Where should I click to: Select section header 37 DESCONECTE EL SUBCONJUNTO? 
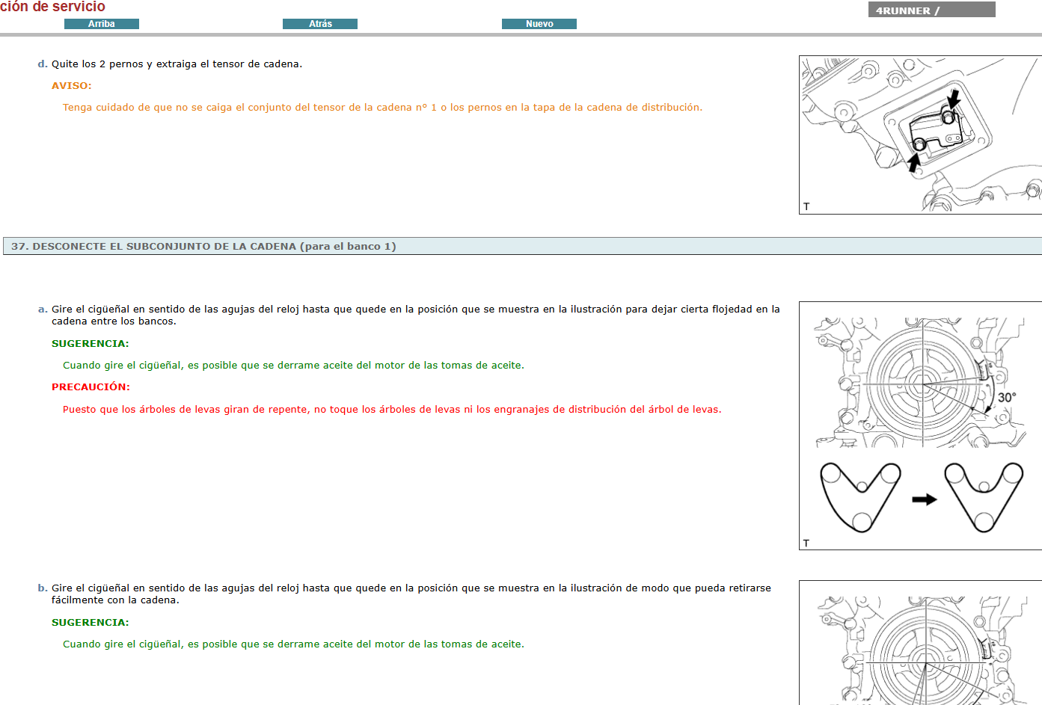203,247
